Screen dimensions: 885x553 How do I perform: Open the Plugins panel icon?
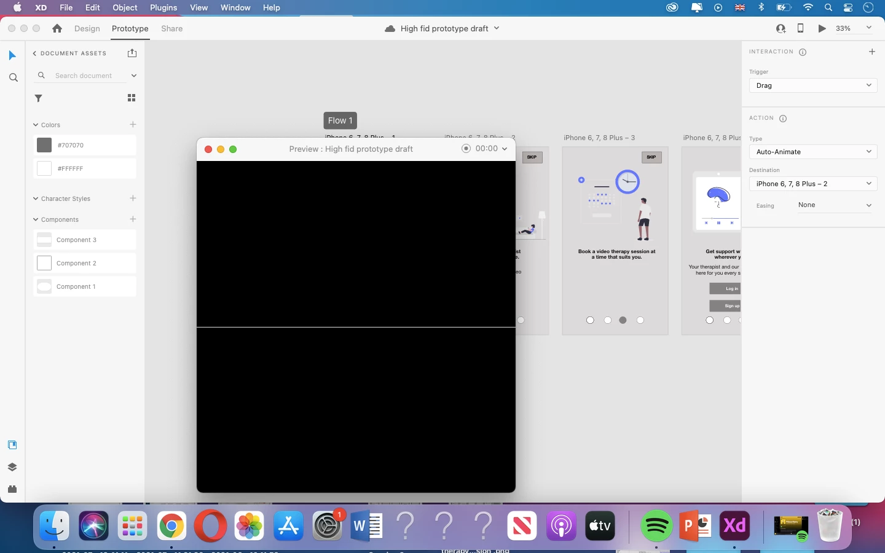pyautogui.click(x=12, y=489)
